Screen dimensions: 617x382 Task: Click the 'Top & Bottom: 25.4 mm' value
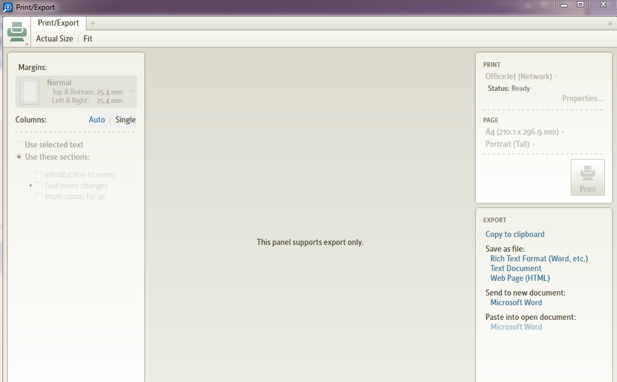[x=87, y=92]
